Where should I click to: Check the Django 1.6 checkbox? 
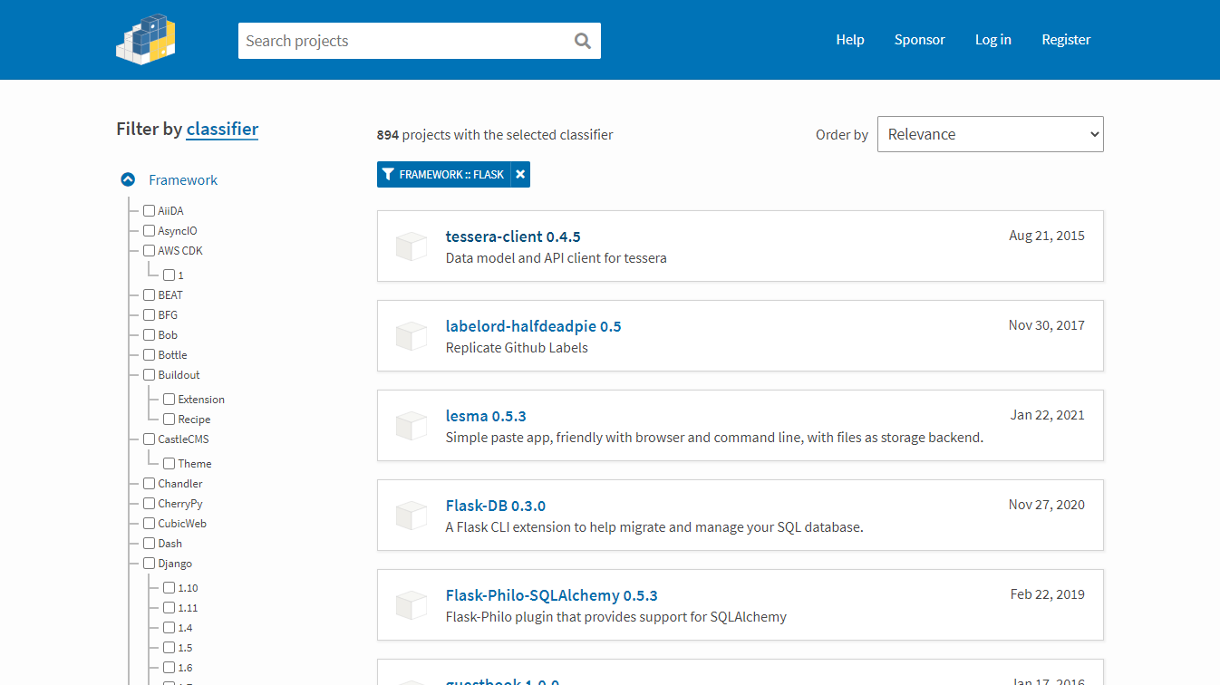click(169, 667)
